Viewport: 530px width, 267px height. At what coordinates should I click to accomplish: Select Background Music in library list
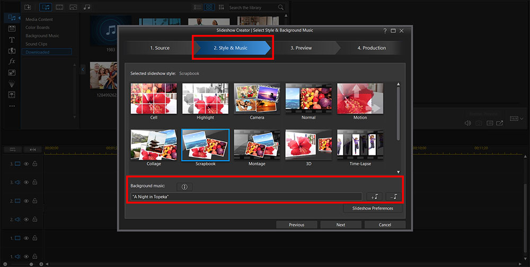pos(42,36)
